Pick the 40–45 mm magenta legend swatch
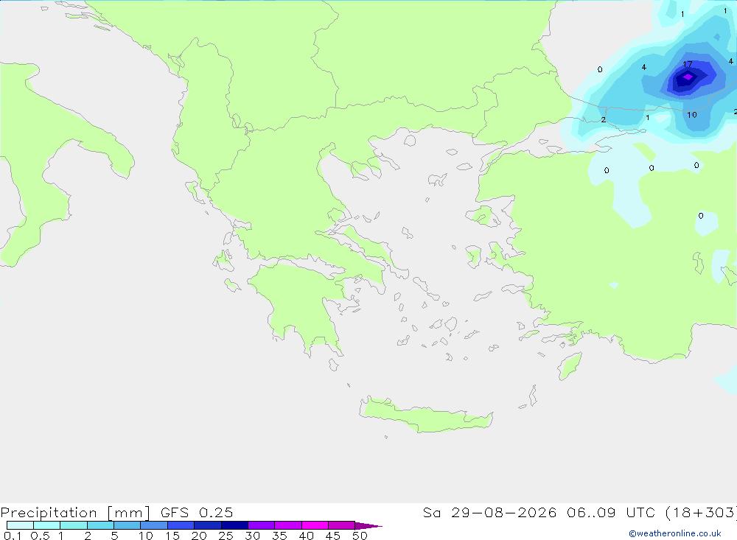Viewport: 737px width, 540px height. [x=315, y=525]
